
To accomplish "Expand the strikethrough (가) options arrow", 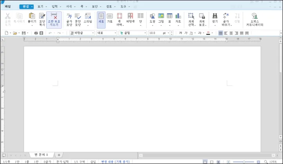I will (203, 33).
